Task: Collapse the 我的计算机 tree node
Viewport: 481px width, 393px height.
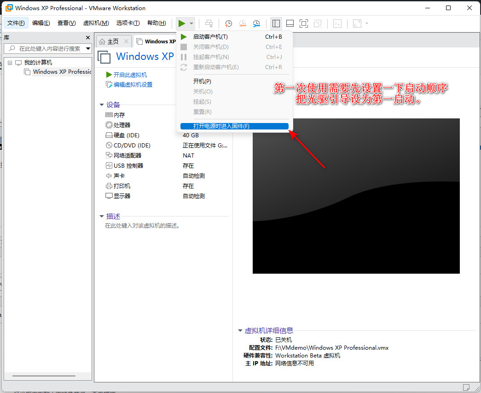Action: tap(10, 62)
